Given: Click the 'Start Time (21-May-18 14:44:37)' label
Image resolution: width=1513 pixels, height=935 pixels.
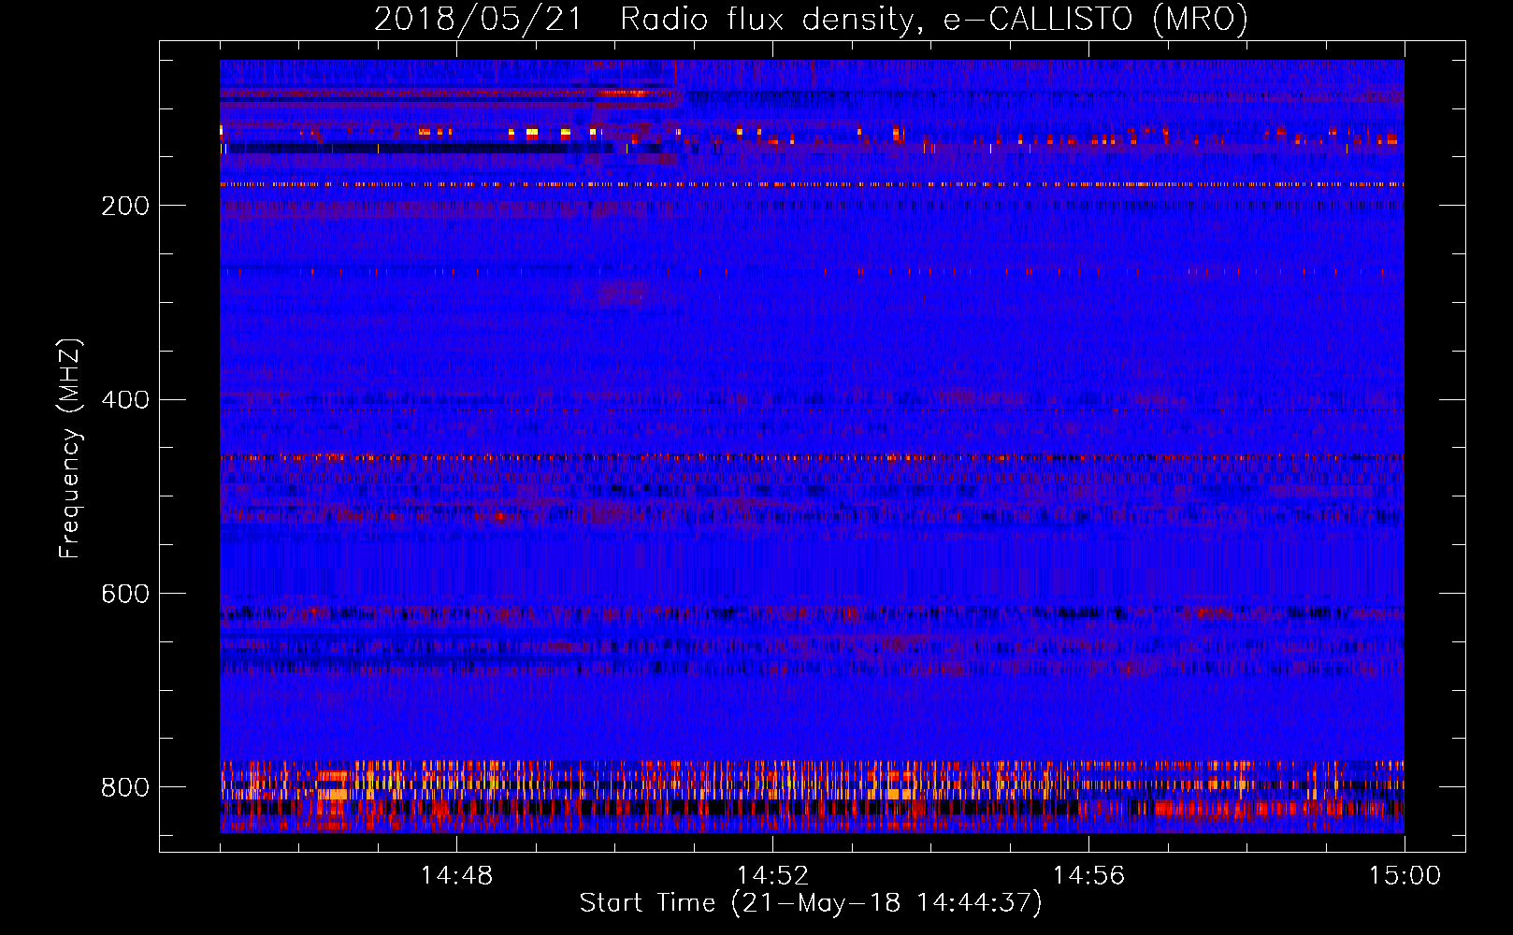Looking at the screenshot, I should pos(811,903).
